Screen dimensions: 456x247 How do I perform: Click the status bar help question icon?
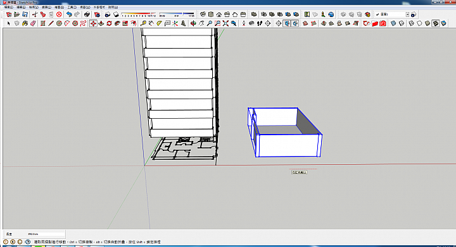(28, 242)
